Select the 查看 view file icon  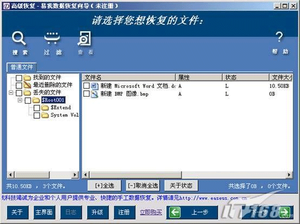(x=84, y=38)
